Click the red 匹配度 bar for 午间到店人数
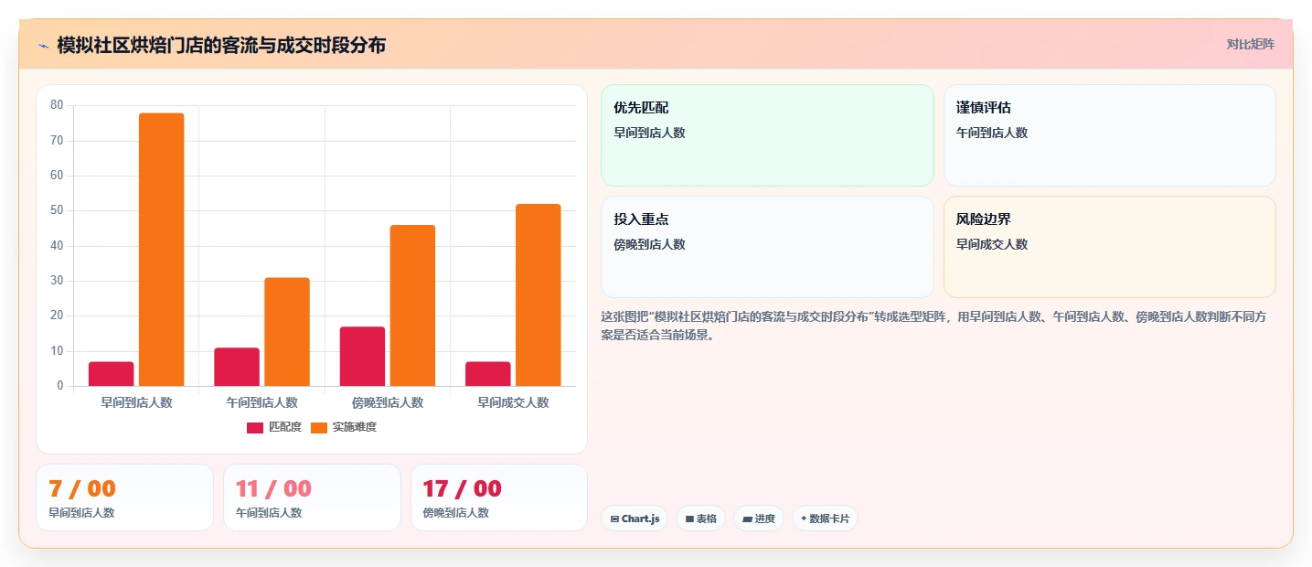This screenshot has width=1312, height=567. coord(237,367)
